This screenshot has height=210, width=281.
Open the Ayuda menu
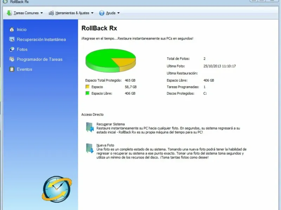[111, 13]
